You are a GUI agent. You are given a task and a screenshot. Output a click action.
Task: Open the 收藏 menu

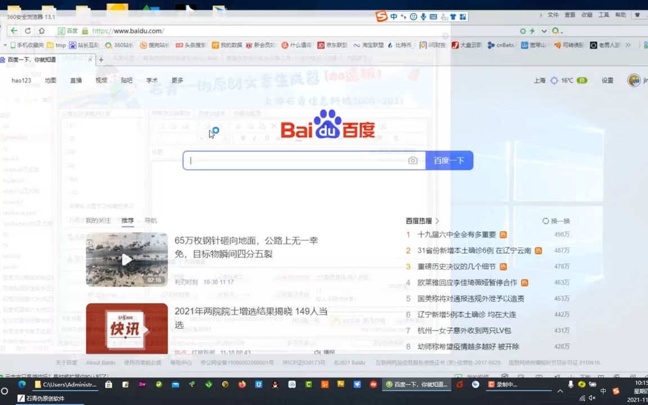pos(587,15)
